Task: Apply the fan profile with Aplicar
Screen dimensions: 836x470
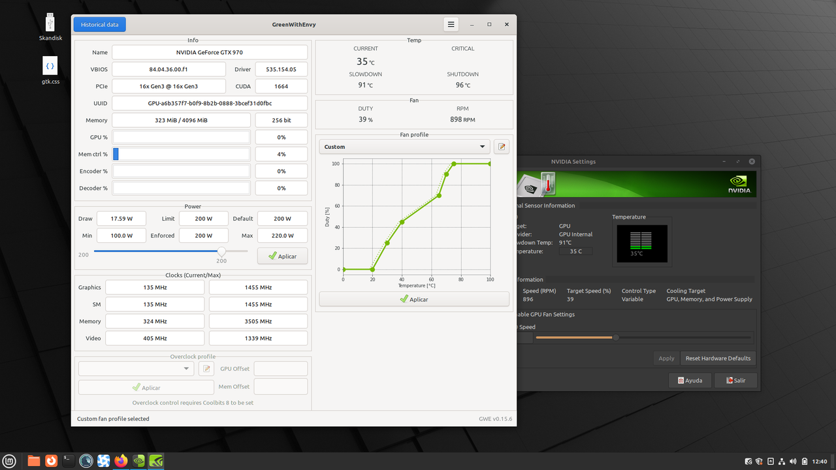Action: (414, 299)
